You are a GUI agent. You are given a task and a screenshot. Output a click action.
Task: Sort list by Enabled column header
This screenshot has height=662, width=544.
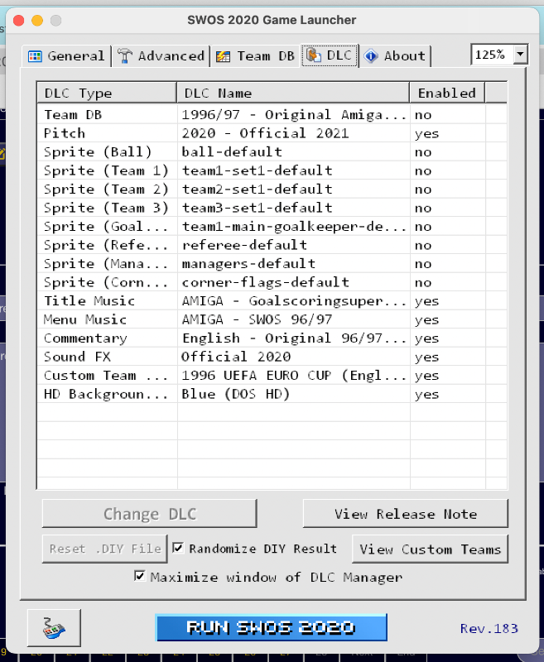(x=446, y=93)
